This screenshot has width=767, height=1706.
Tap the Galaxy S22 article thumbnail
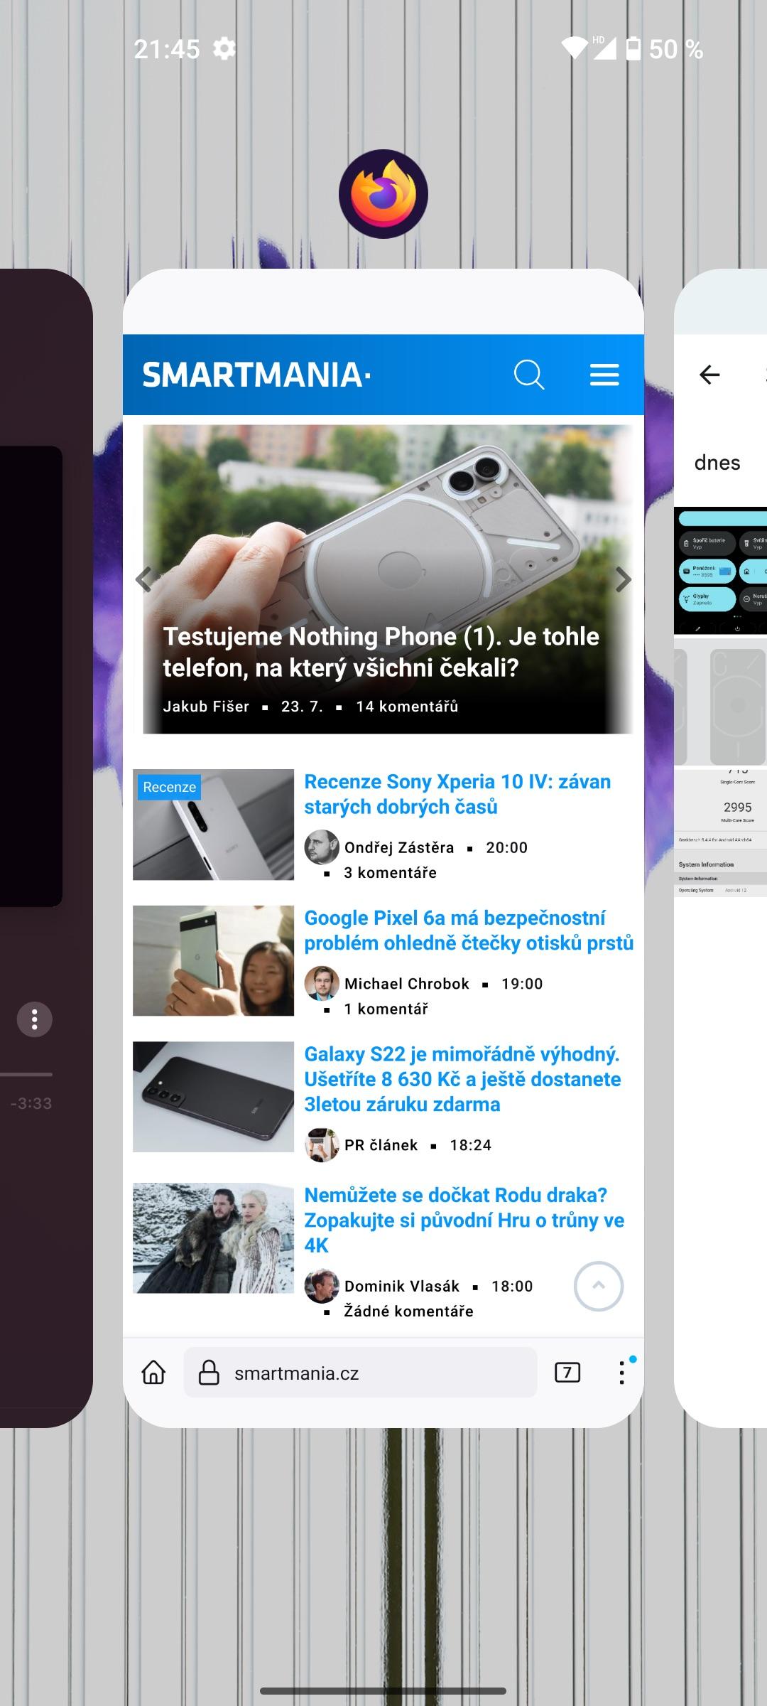coord(213,1097)
